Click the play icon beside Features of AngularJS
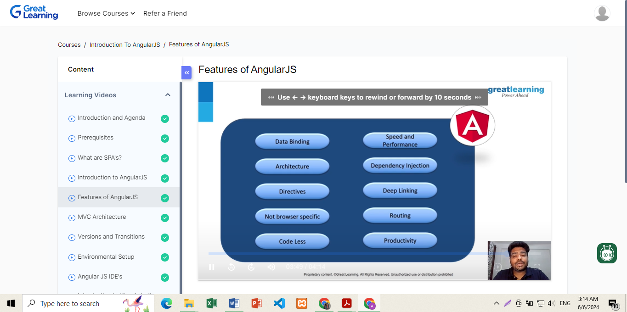This screenshot has height=312, width=627. click(x=72, y=198)
